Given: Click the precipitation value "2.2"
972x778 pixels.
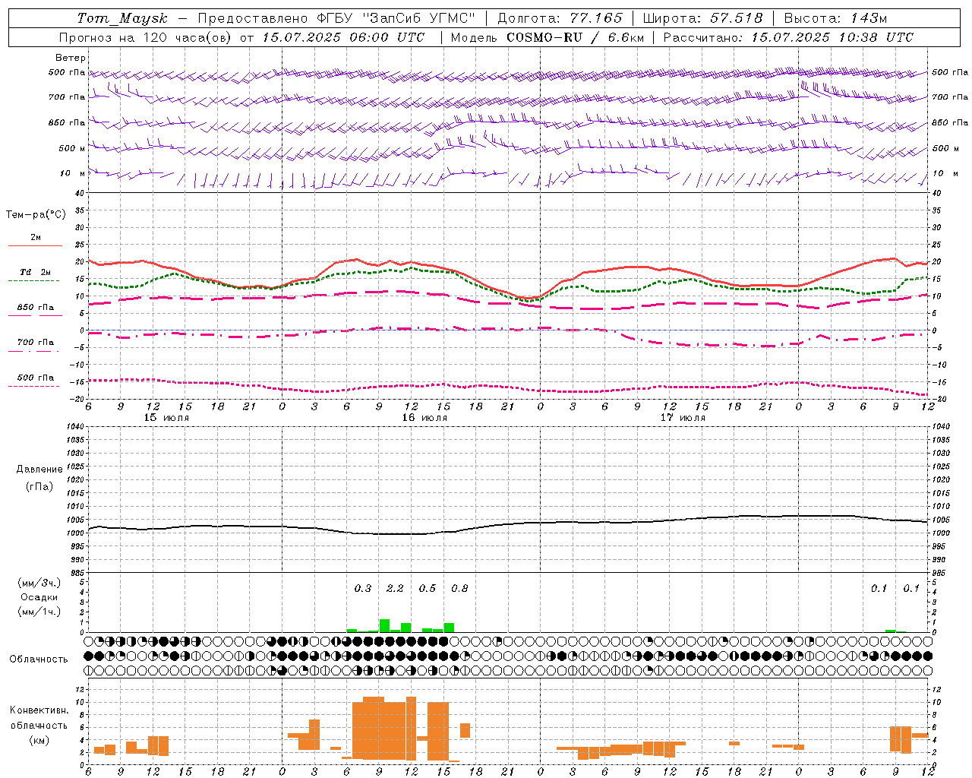Looking at the screenshot, I should point(395,588).
